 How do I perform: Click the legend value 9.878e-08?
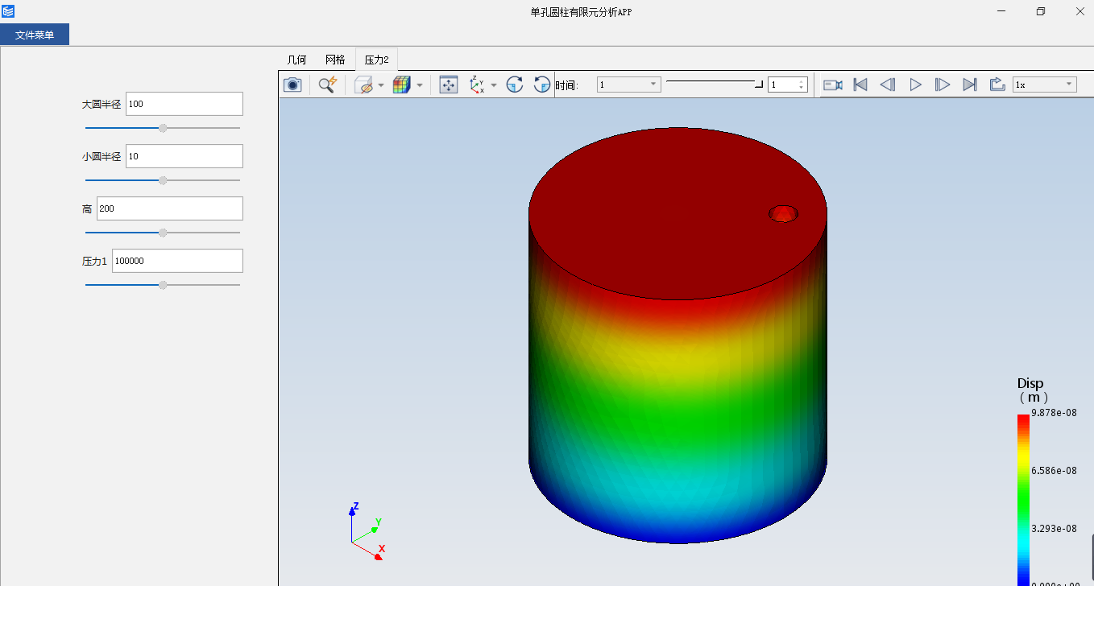pos(1054,412)
